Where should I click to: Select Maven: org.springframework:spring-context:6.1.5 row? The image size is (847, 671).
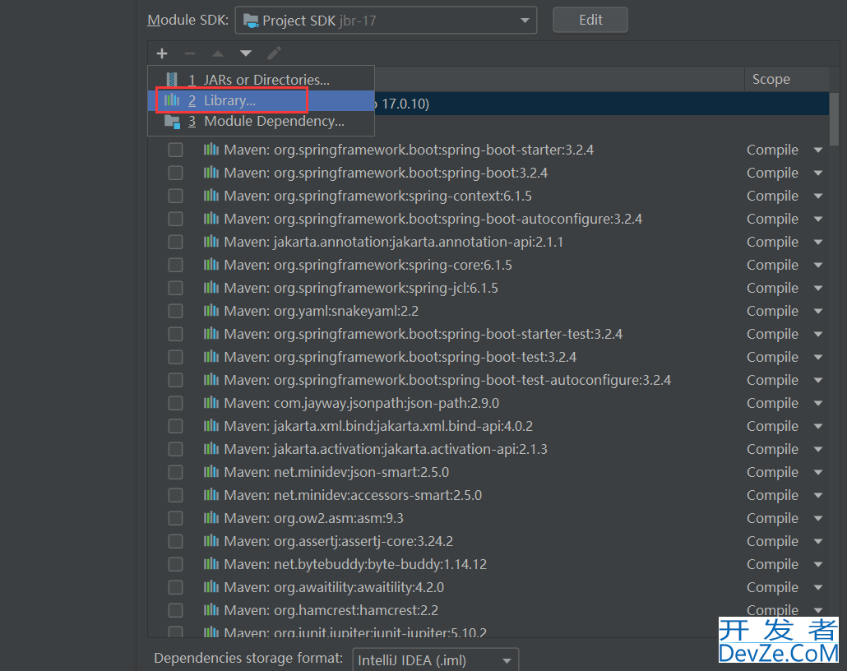tap(488, 196)
